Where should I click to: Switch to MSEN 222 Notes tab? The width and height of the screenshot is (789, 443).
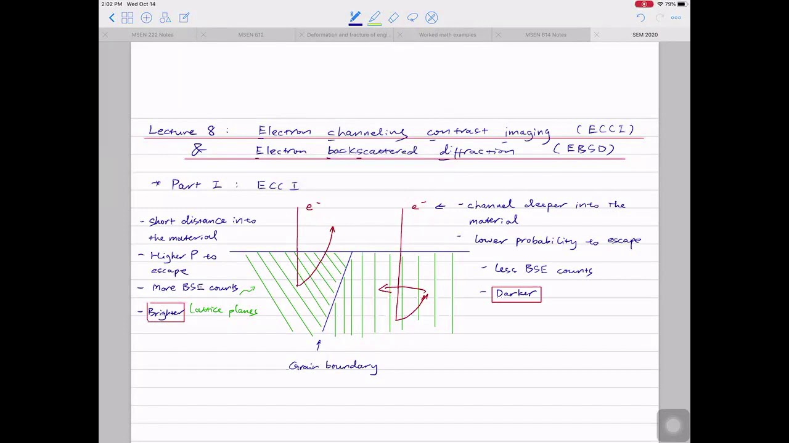[152, 35]
